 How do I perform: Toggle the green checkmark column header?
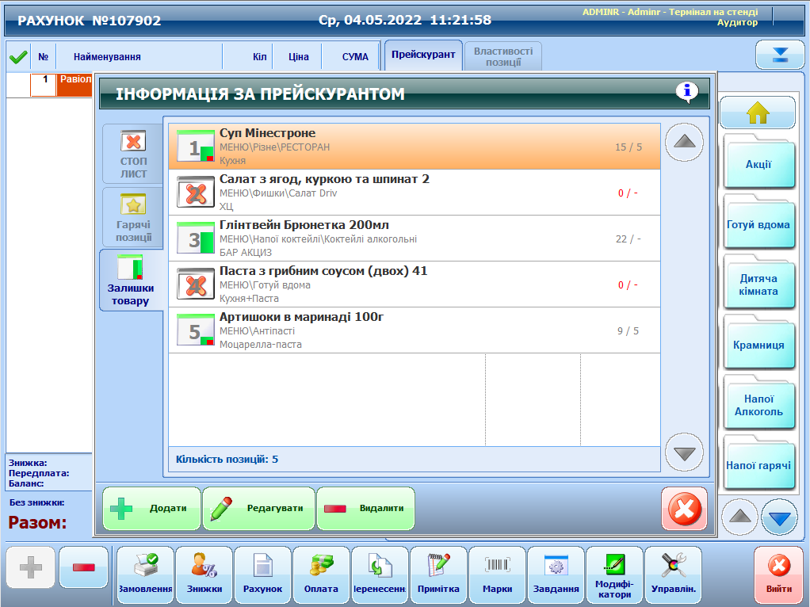click(18, 57)
